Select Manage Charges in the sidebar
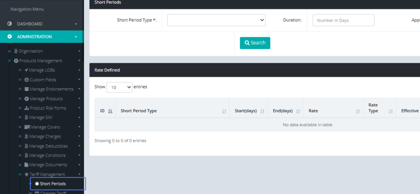Image resolution: width=420 pixels, height=194 pixels. pos(45,136)
